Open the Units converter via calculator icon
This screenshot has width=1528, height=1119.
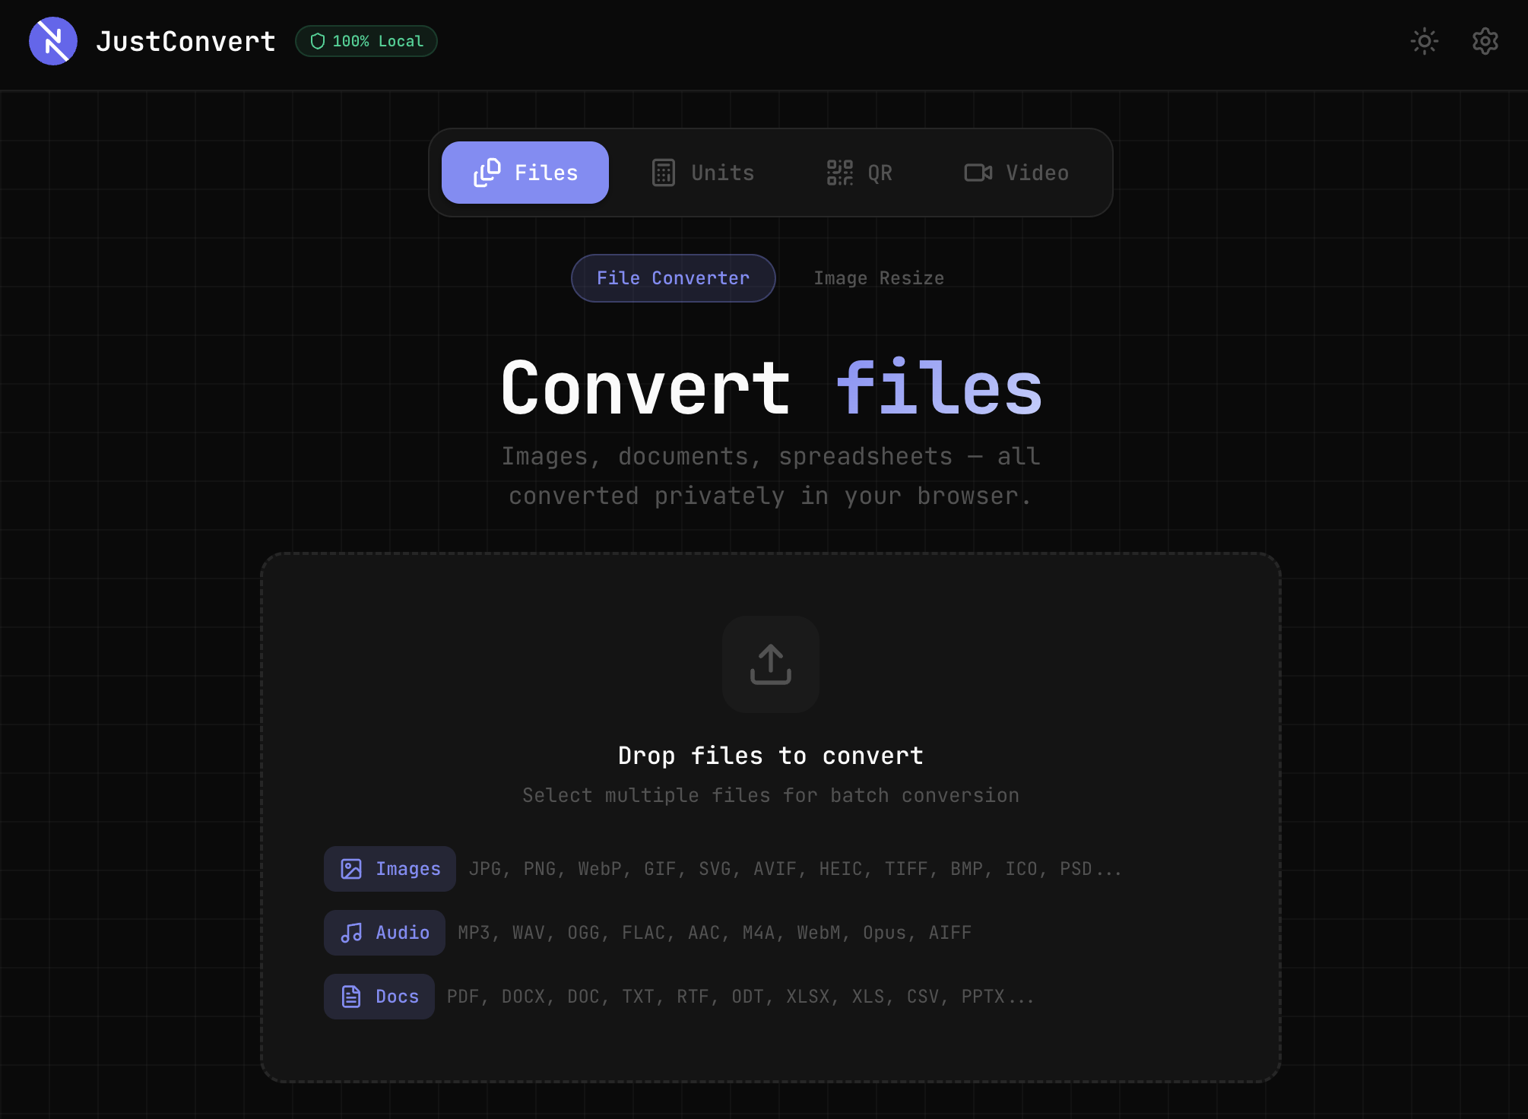coord(662,172)
